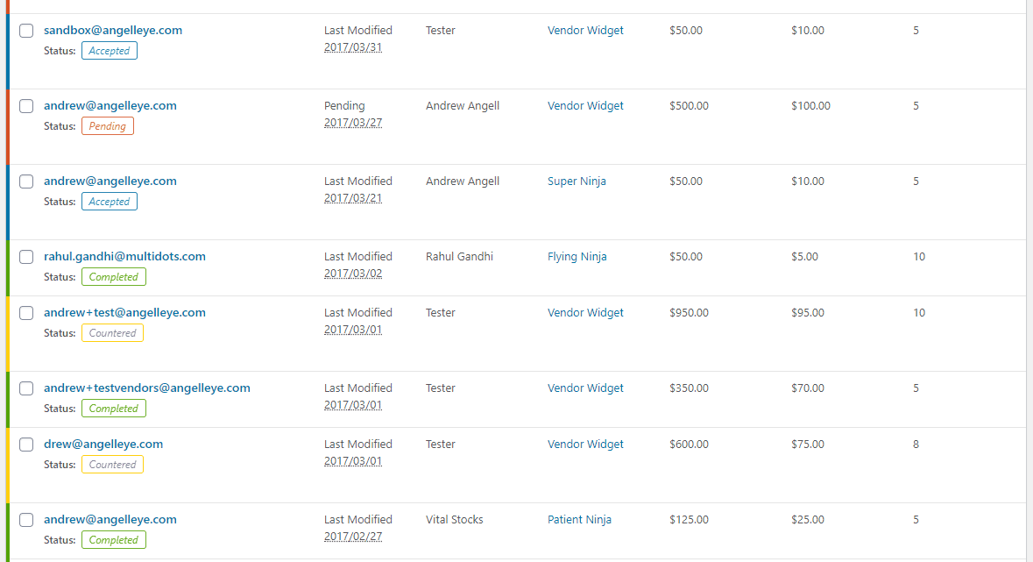
Task: Toggle checkbox beside andrew+test@angelleye.com
Action: pyautogui.click(x=26, y=313)
